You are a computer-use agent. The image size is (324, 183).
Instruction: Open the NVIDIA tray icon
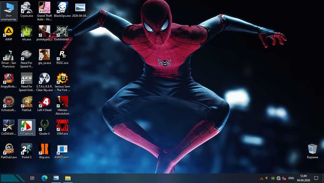272,178
